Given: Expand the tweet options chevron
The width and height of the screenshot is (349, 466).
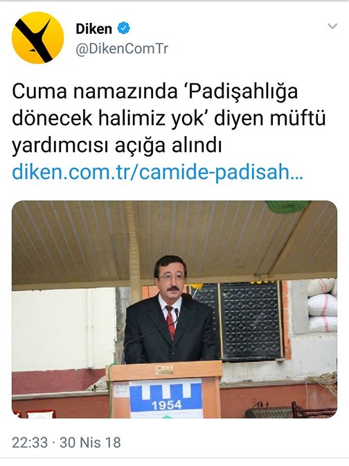Looking at the screenshot, I should [x=332, y=26].
